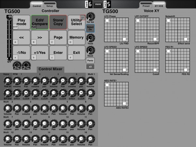Viewport: 196px width, 147px height.
Task: Click the Vce lvl knob
Action: tap(8, 81)
